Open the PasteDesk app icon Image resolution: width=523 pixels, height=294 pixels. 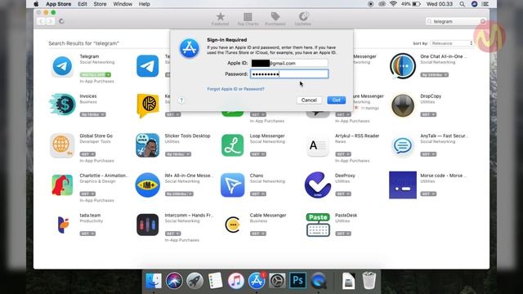[318, 225]
